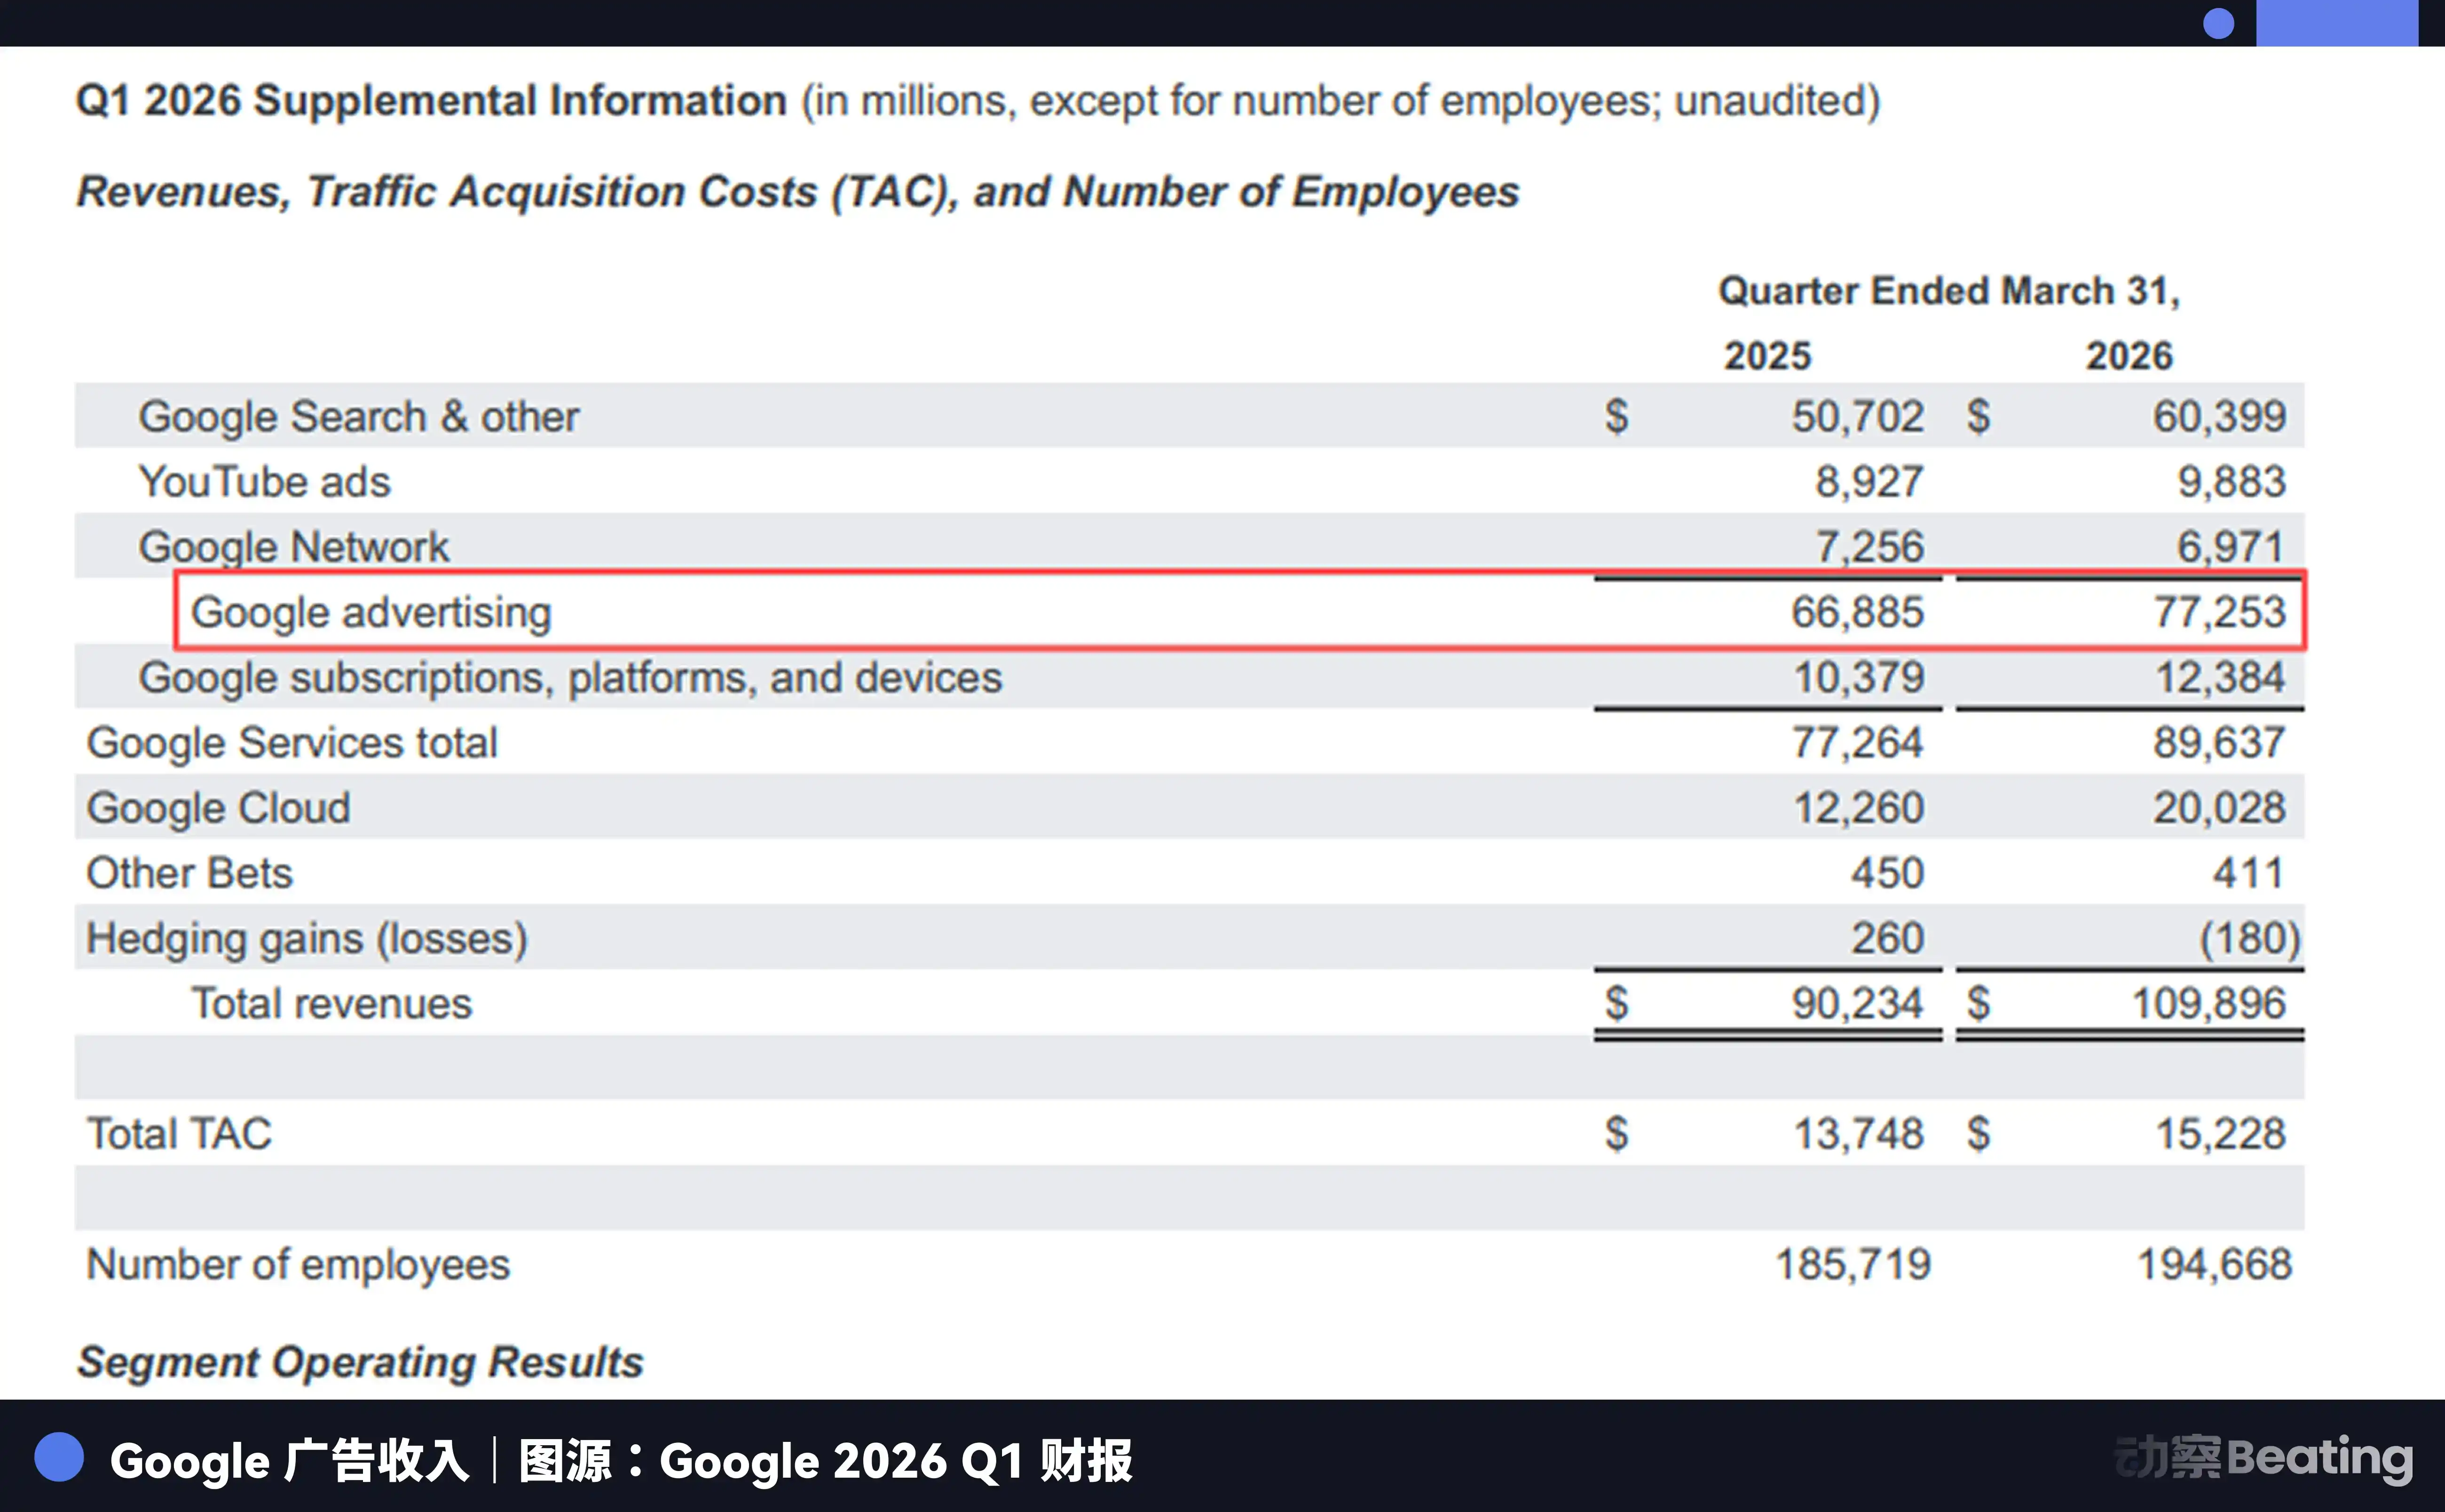Select the 50,702 Google Search 2025 value
The height and width of the screenshot is (1512, 2445).
point(1857,417)
